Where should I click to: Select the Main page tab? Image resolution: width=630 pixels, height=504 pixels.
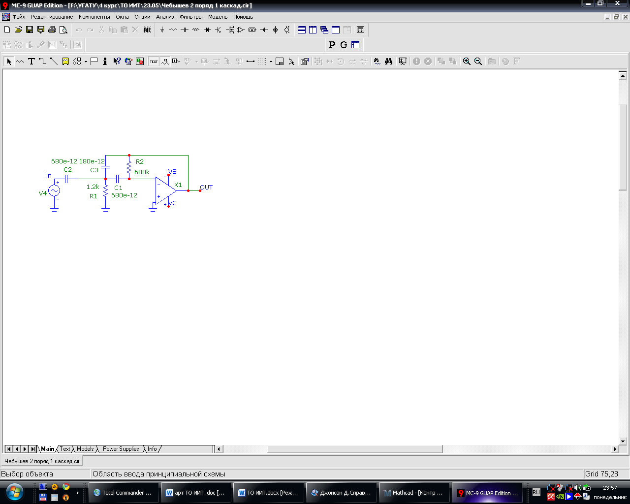48,449
